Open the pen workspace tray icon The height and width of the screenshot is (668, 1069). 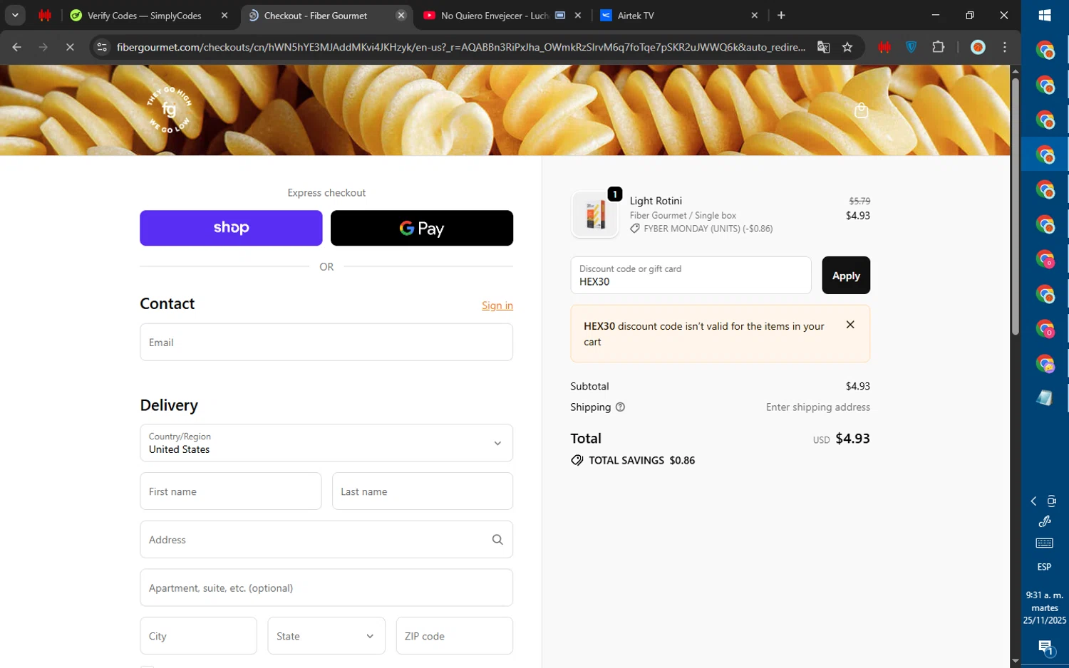(x=1045, y=521)
